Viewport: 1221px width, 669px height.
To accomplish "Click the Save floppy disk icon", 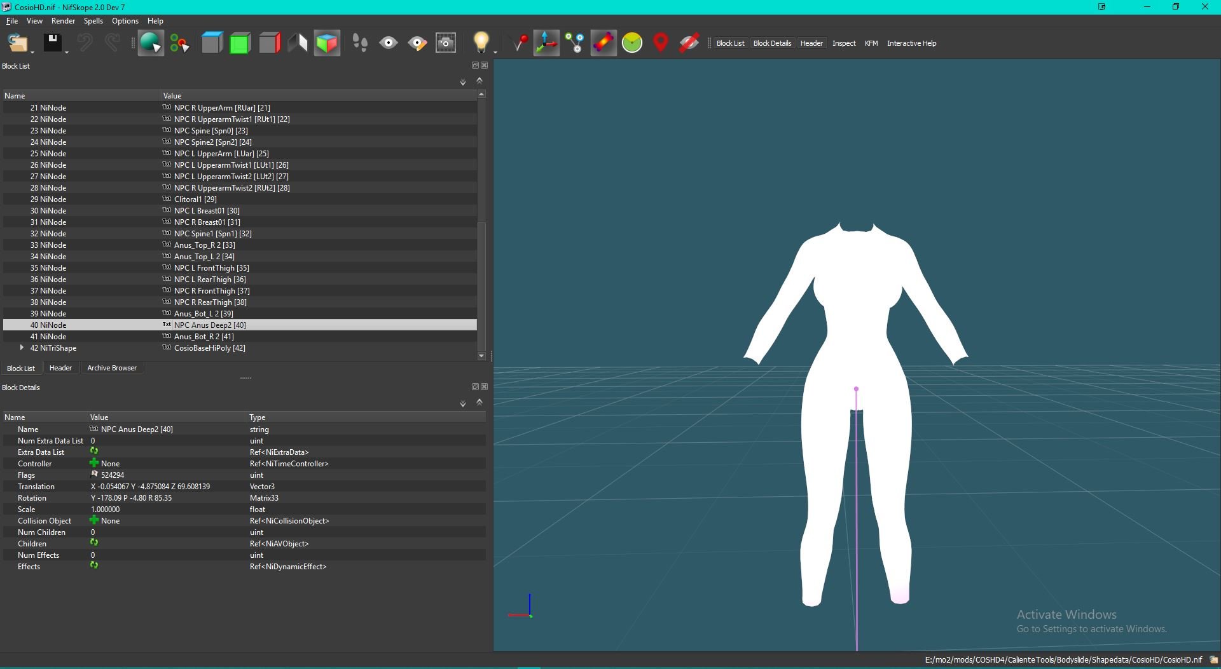I will click(52, 43).
